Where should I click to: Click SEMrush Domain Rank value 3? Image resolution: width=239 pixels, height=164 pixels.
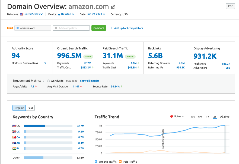pyautogui.click(x=45, y=63)
